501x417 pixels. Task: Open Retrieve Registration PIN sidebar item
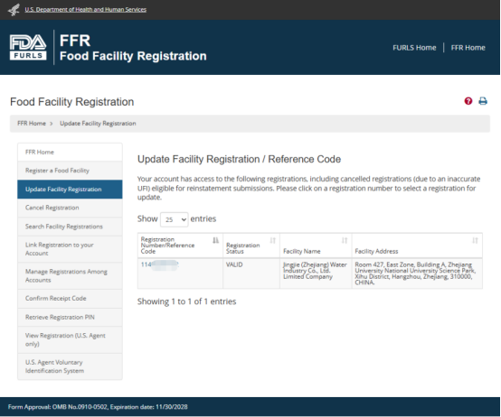pyautogui.click(x=70, y=317)
